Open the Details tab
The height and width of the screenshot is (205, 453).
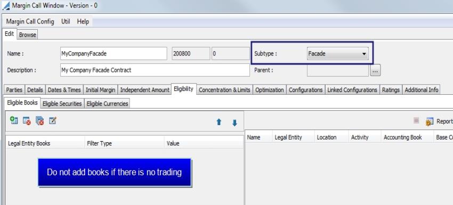point(35,90)
